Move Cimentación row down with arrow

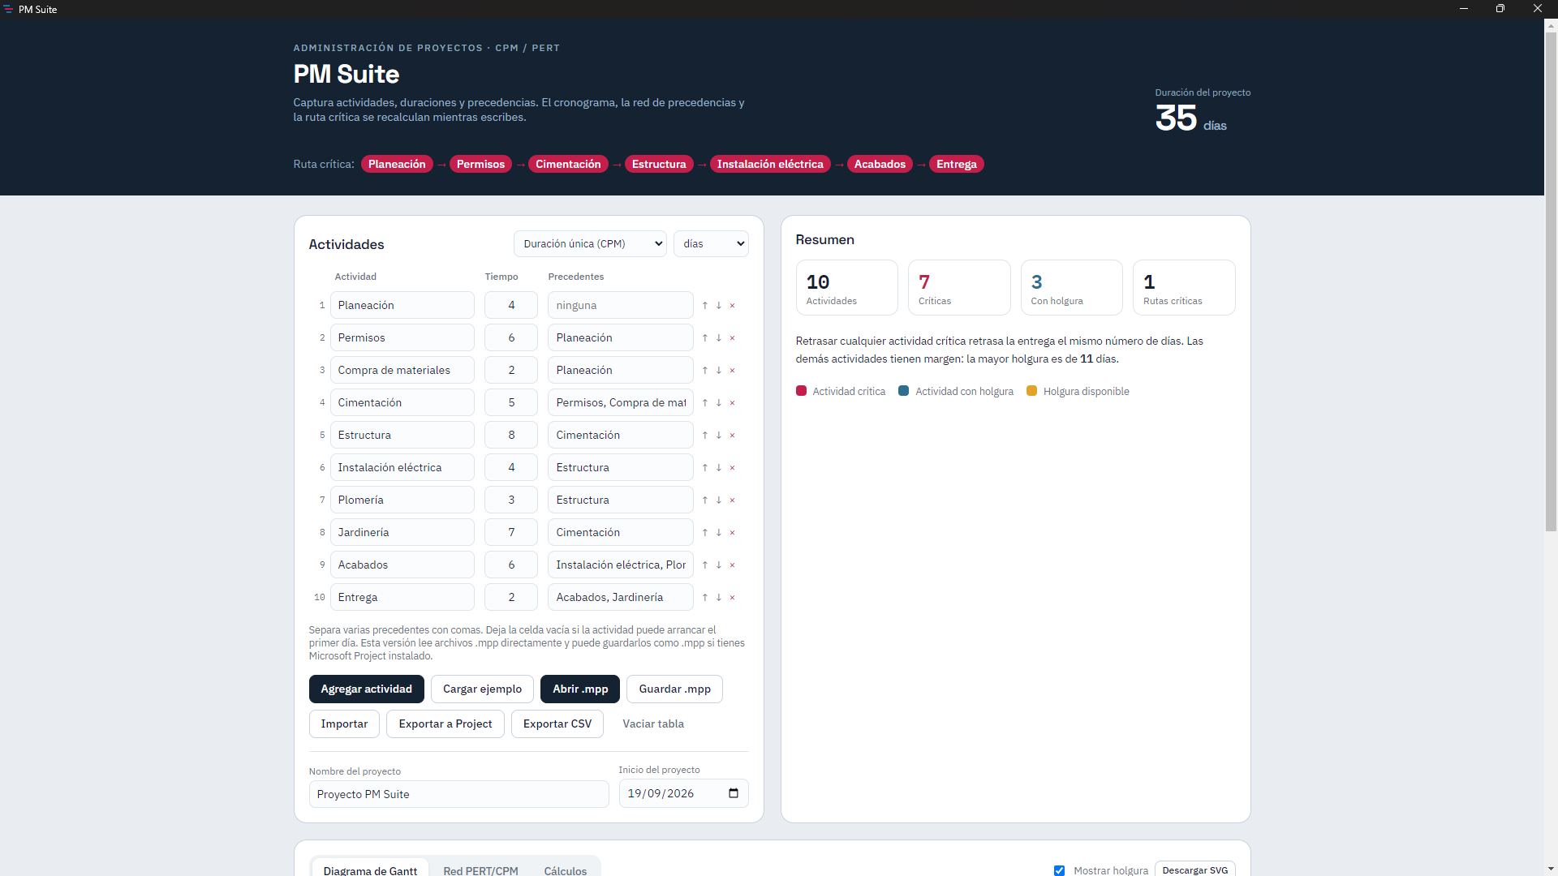coord(718,403)
